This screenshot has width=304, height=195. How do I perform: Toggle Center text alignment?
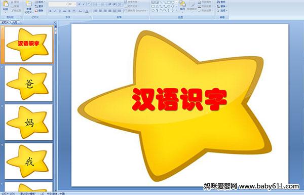coord(100,11)
